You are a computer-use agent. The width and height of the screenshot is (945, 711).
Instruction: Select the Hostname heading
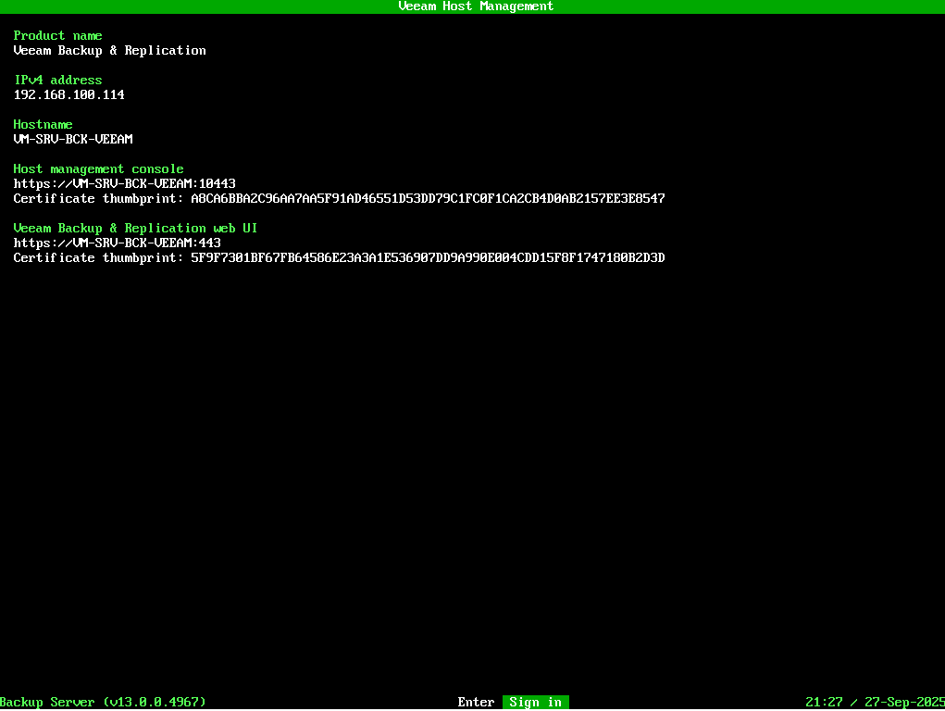click(x=43, y=125)
